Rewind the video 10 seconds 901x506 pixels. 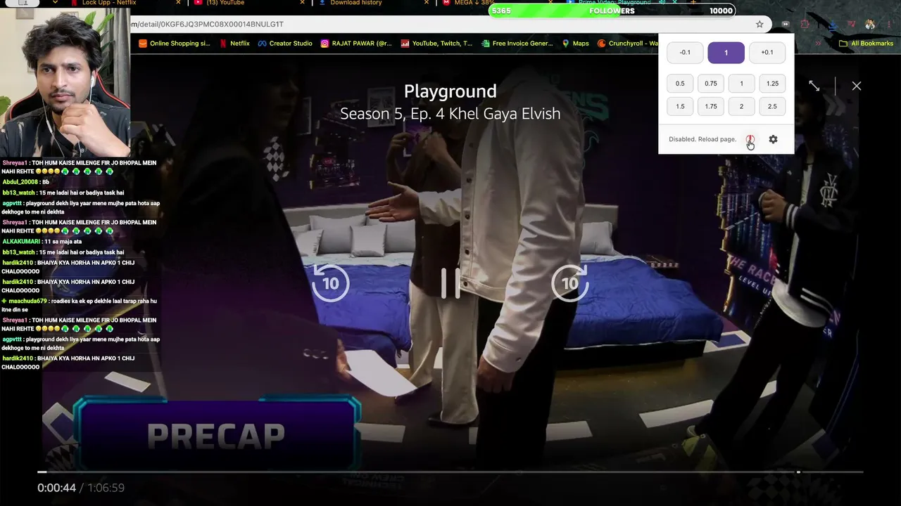pyautogui.click(x=330, y=283)
